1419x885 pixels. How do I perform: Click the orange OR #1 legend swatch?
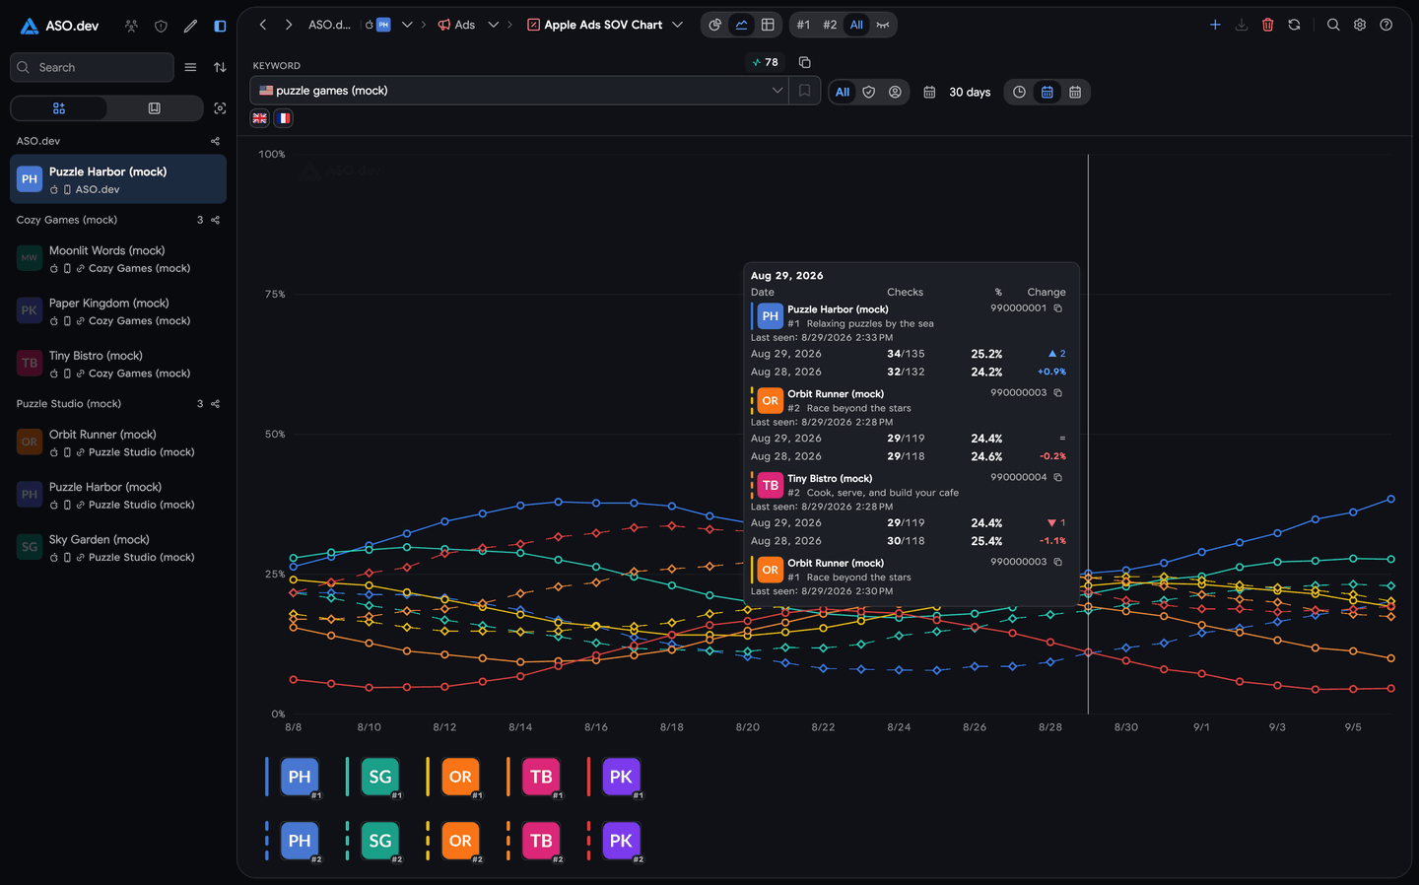(x=460, y=777)
